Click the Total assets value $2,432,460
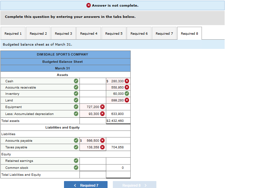Viewport: 256px width, 188px height. tap(115, 121)
